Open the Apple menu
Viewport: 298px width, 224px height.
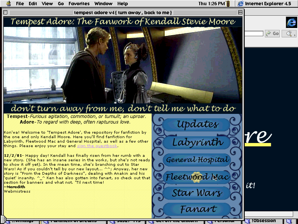coord(7,4)
